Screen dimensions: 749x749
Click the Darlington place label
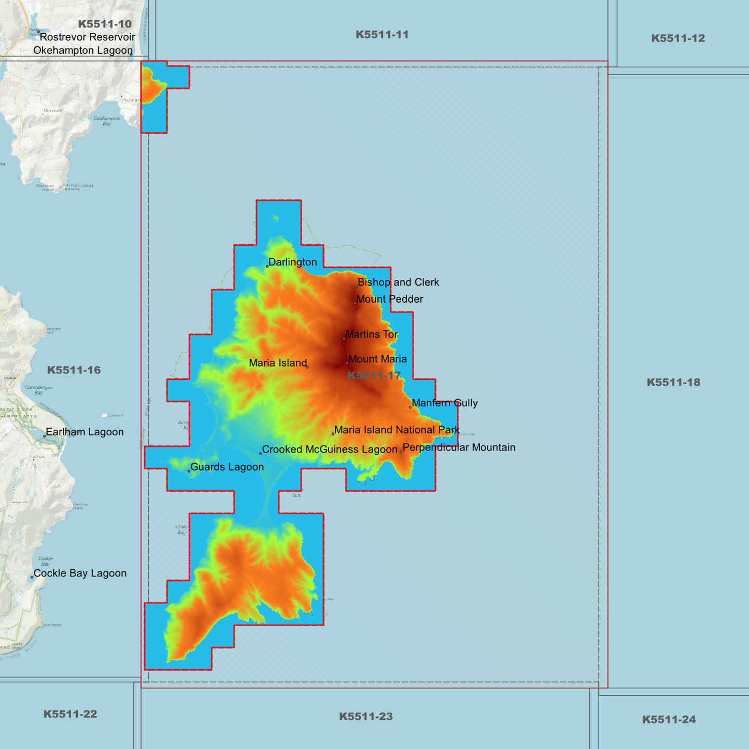pos(292,262)
